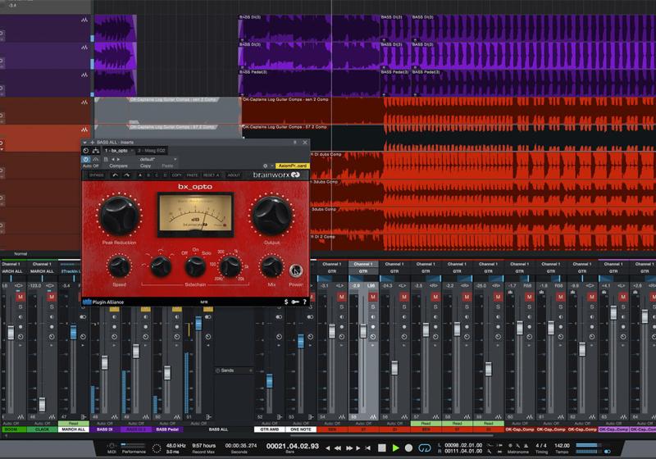Open MARCH ALL output selector on CLACK channel

[42, 271]
